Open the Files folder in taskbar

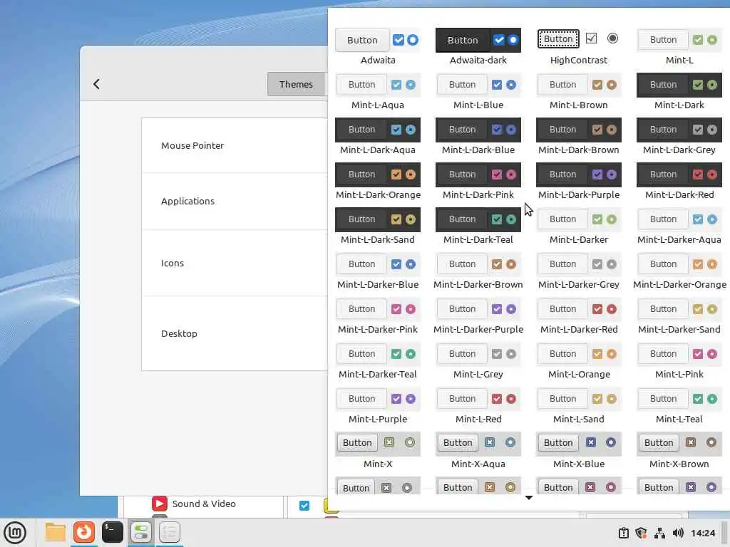click(x=55, y=532)
